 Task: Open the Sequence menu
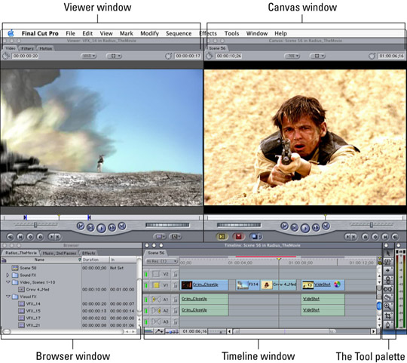(179, 33)
